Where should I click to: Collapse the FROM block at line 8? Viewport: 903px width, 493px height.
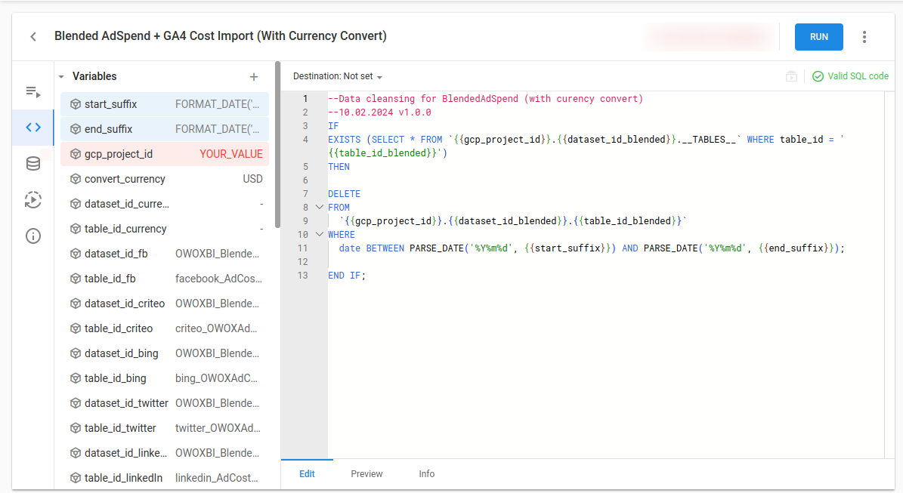[x=319, y=207]
